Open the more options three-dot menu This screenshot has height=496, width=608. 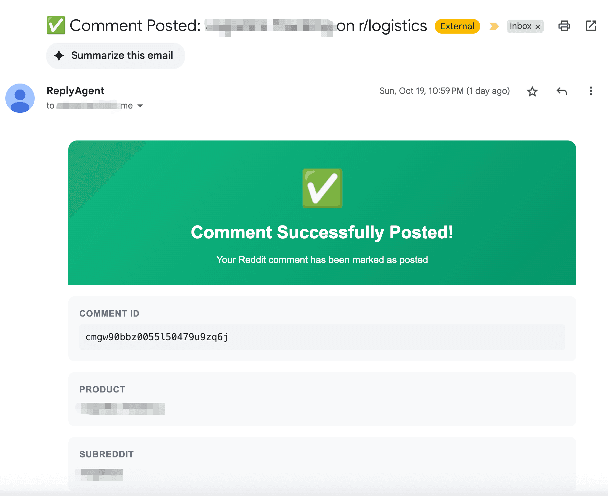click(x=591, y=91)
